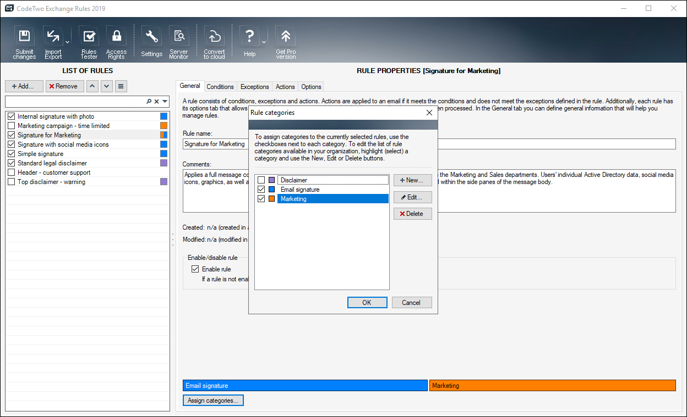The image size is (687, 417).
Task: Click the search magnifier icon in rules filter
Action: (149, 102)
